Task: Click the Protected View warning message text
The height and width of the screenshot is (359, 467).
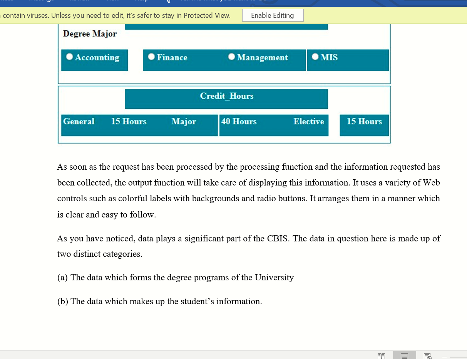Action: tap(115, 15)
